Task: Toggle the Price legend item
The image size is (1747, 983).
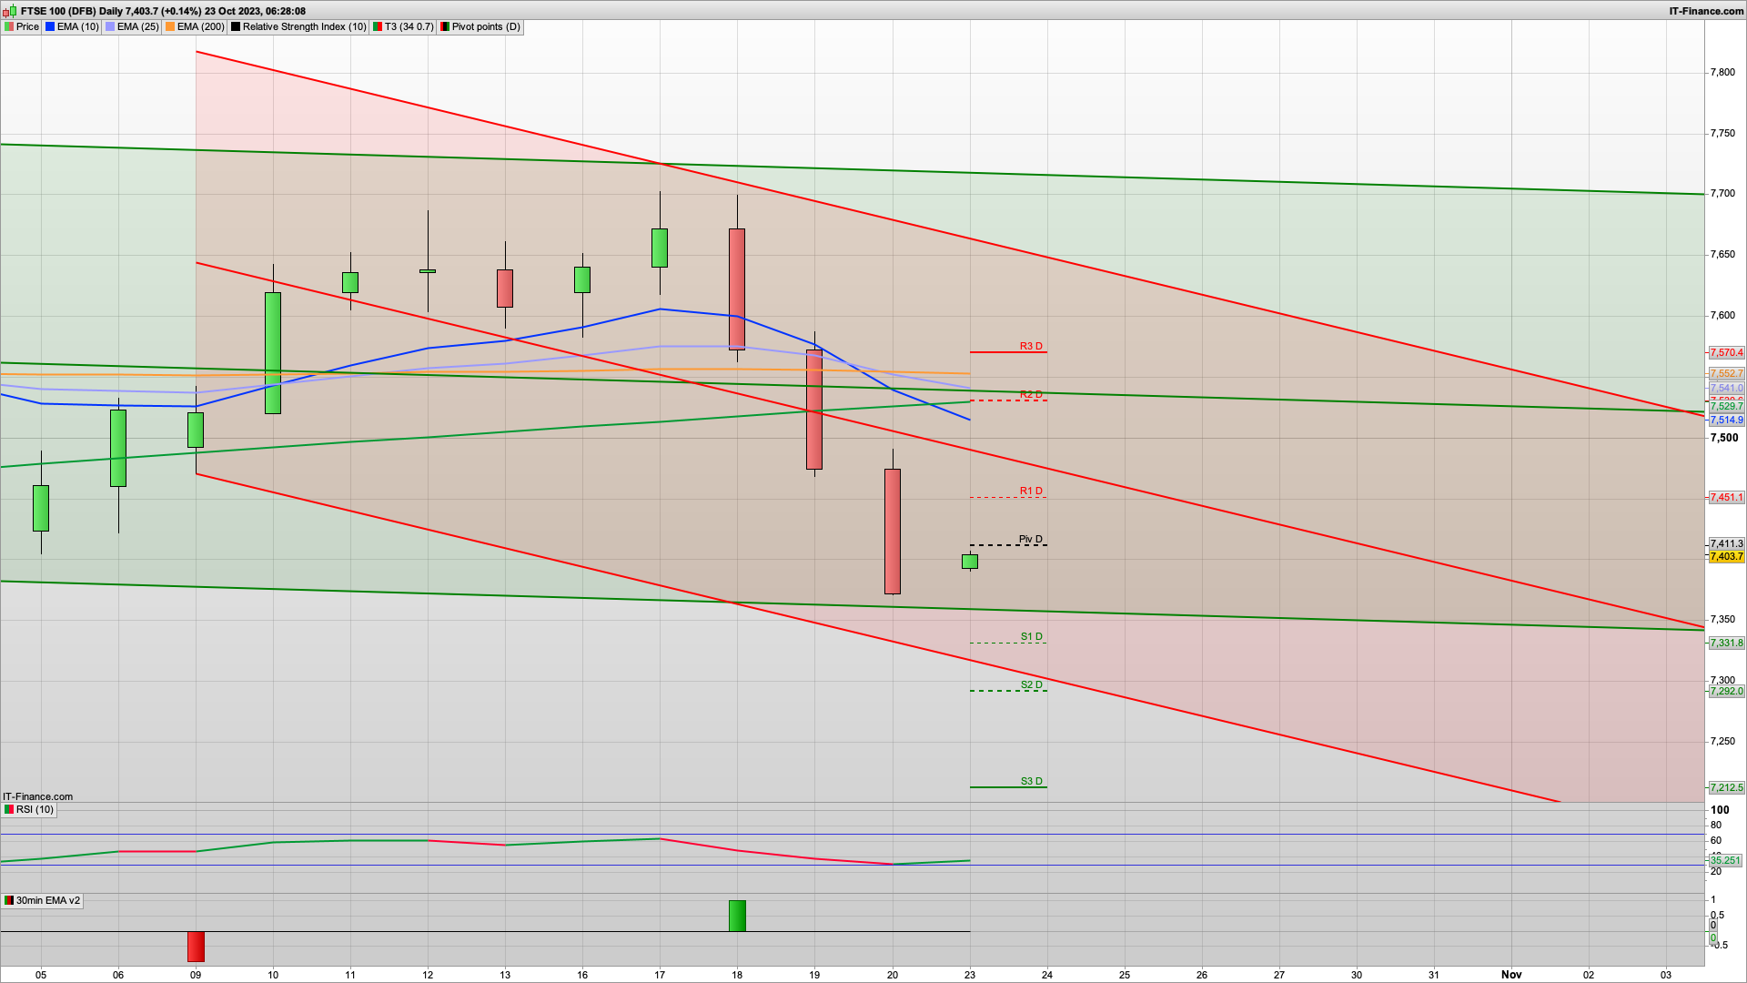Action: coord(22,26)
